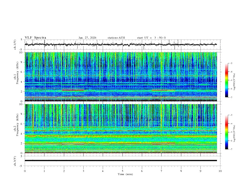Click the "-3" tick on ch.1 colorbar

tap(231, 63)
